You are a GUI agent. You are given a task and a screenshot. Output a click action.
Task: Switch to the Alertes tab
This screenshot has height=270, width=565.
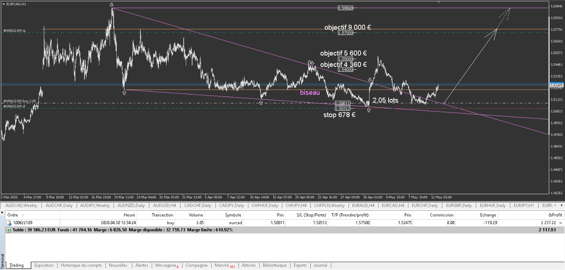142,266
